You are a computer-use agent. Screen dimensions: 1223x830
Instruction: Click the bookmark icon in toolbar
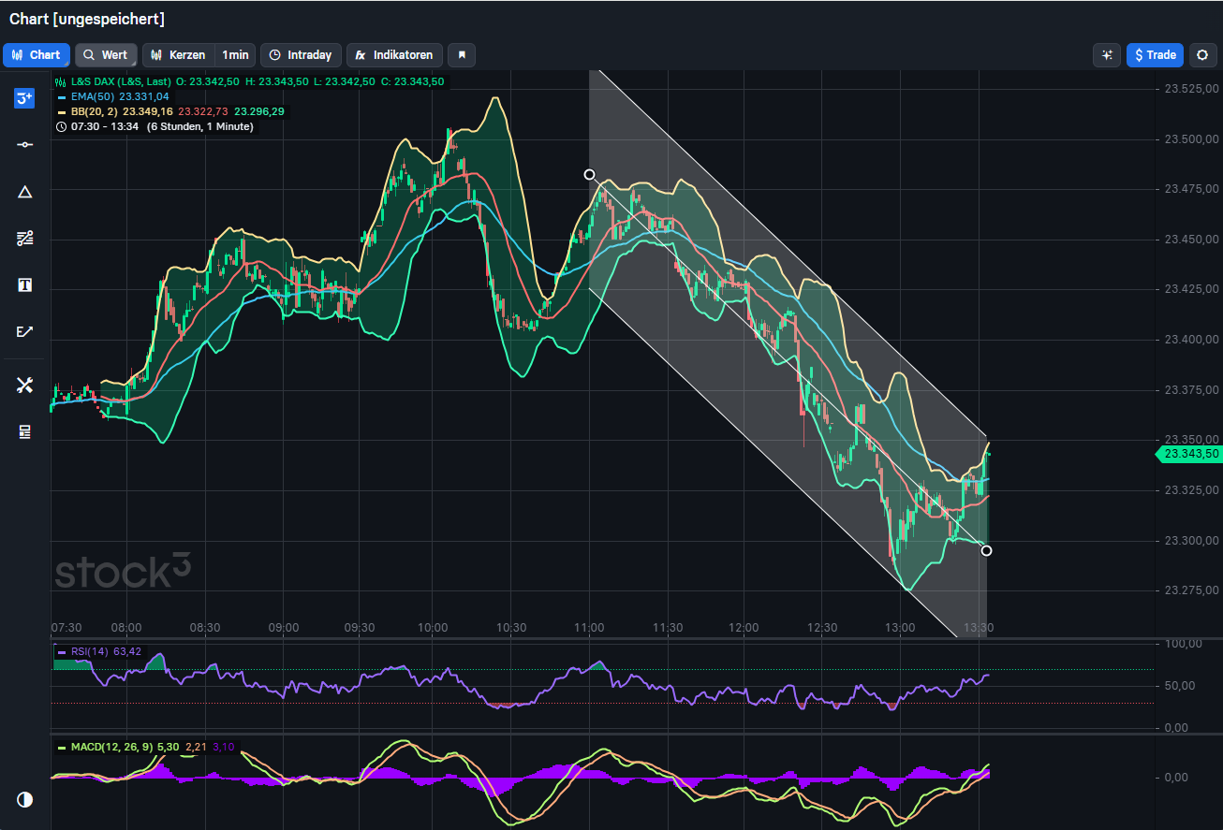(x=462, y=55)
